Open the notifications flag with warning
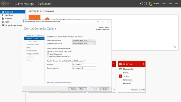This screenshot has width=181, height=102. pyautogui.click(x=151, y=4)
